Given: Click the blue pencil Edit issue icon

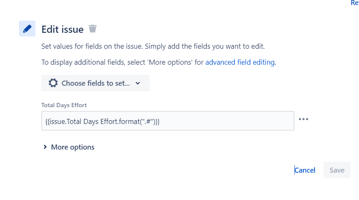Looking at the screenshot, I should (x=27, y=29).
